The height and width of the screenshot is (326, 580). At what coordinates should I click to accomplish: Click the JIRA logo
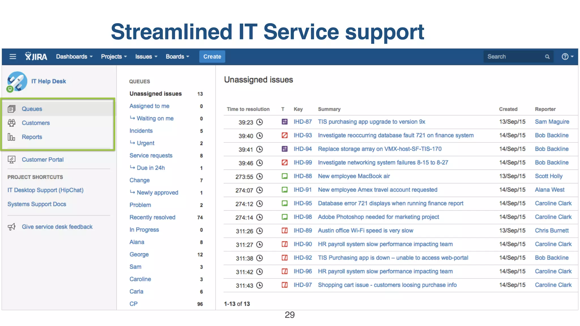pyautogui.click(x=36, y=56)
